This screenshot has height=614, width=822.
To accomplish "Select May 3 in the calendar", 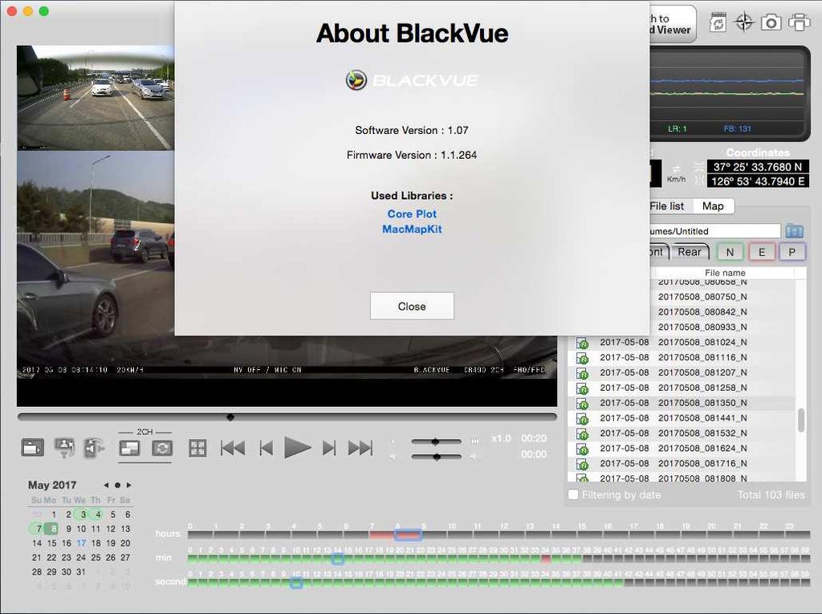I will (83, 514).
